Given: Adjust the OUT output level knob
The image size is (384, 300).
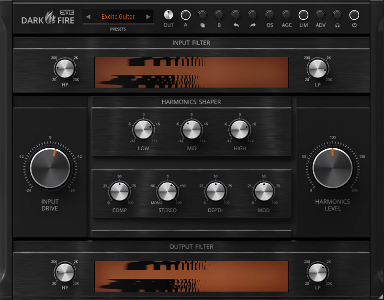Looking at the screenshot, I should tap(168, 14).
